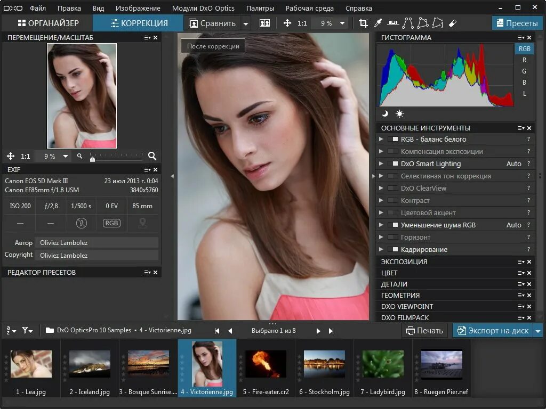Disable the DxO Smart Lighting correction
The width and height of the screenshot is (546, 409).
pos(394,164)
